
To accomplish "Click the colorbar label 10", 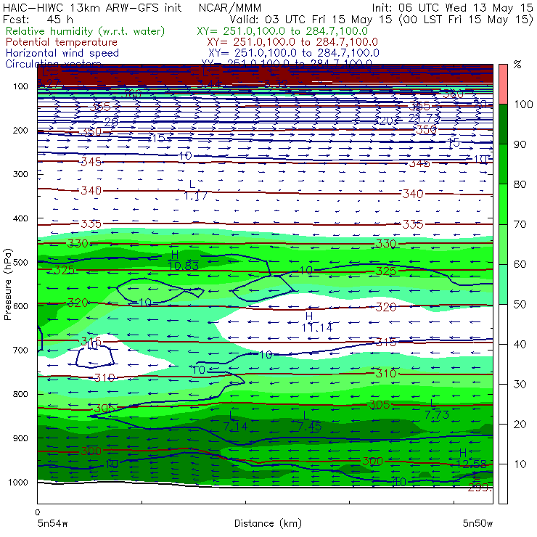I will (520, 464).
